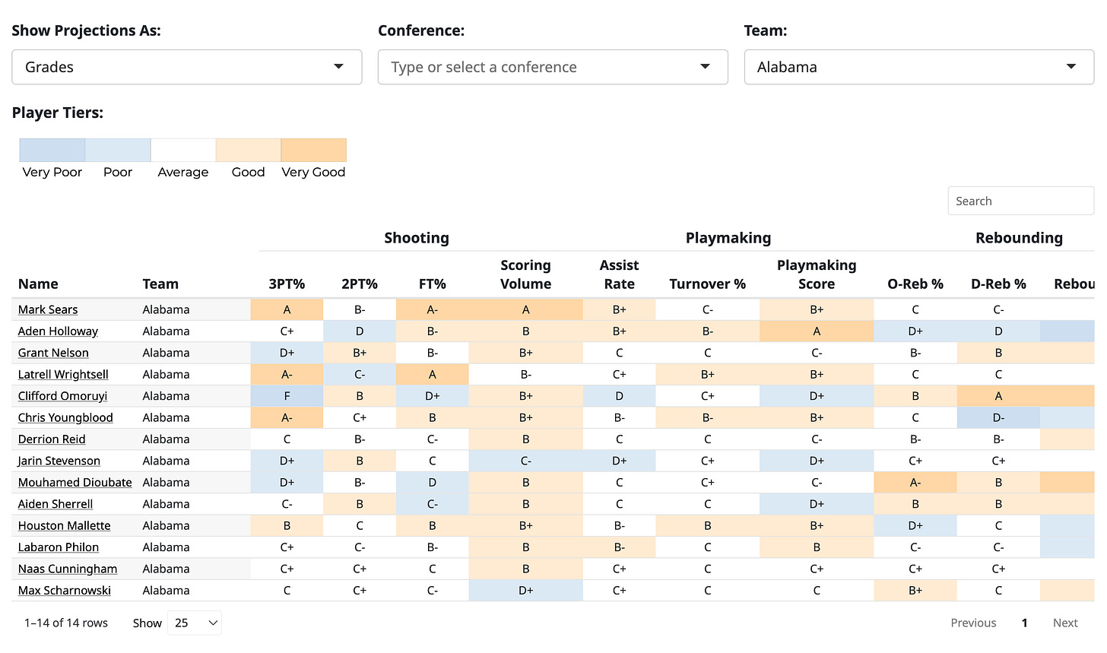
Task: Click the Houston Mallette link
Action: point(64,525)
